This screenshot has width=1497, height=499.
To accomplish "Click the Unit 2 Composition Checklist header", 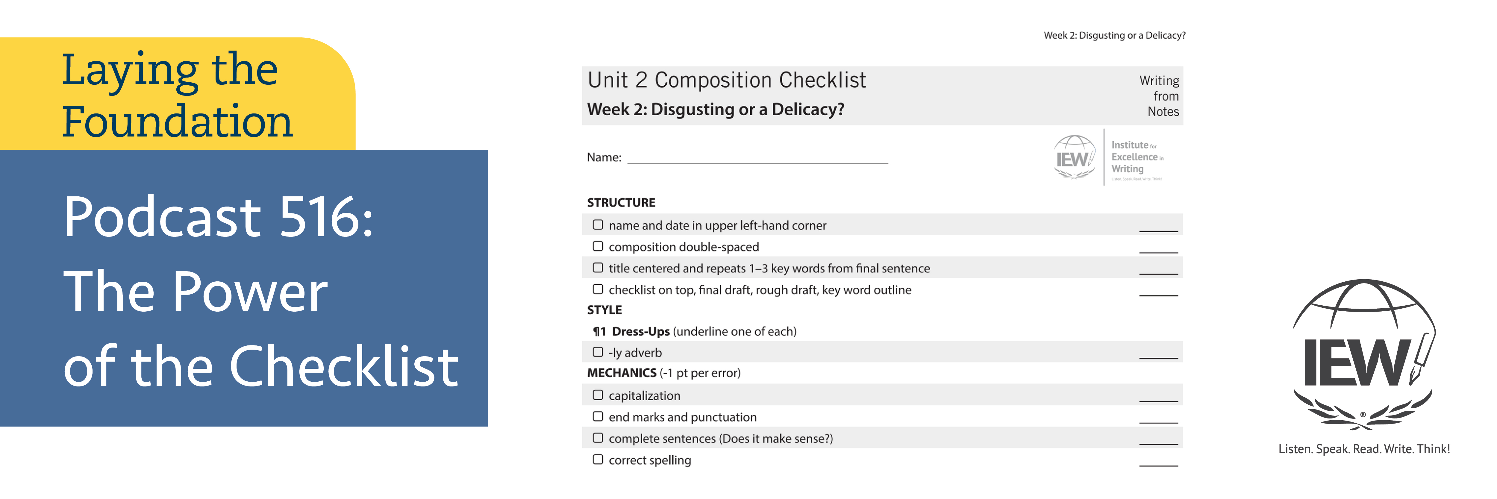I will (x=726, y=80).
